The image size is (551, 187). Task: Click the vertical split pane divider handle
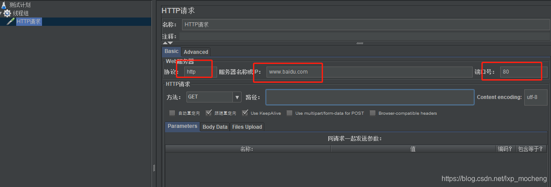point(154,168)
